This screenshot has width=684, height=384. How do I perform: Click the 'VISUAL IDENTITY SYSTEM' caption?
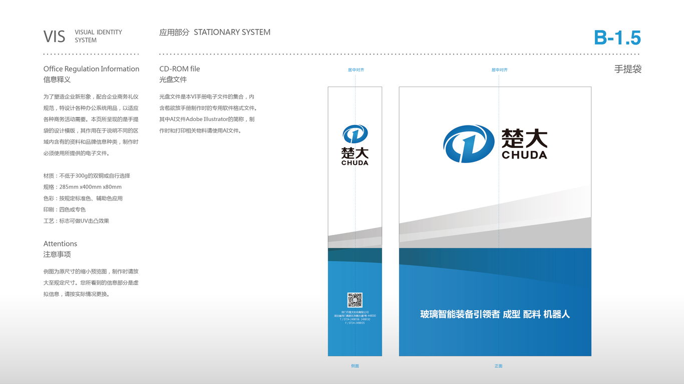tap(99, 36)
